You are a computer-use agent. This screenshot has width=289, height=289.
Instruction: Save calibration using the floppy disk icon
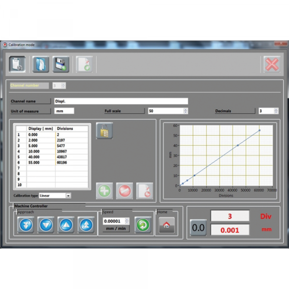coord(62,64)
